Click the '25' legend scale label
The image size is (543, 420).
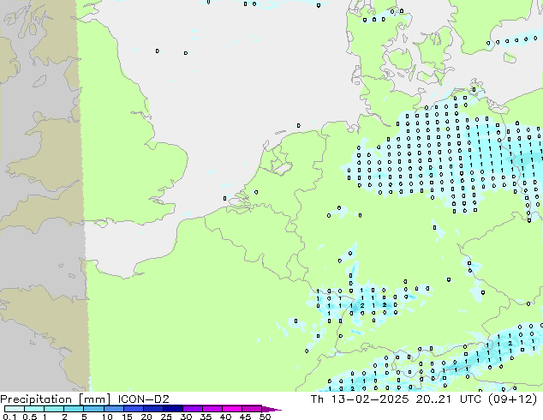click(x=166, y=417)
